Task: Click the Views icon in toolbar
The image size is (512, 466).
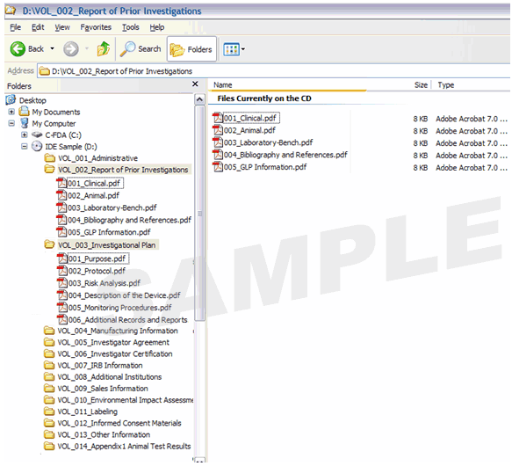Action: 231,49
